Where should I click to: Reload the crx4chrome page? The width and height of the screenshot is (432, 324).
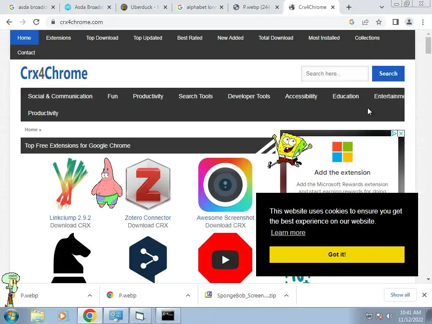pos(36,22)
